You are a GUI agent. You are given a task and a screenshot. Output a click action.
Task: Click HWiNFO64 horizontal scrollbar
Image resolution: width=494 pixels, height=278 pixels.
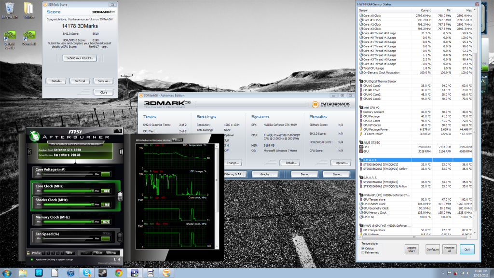[415, 237]
